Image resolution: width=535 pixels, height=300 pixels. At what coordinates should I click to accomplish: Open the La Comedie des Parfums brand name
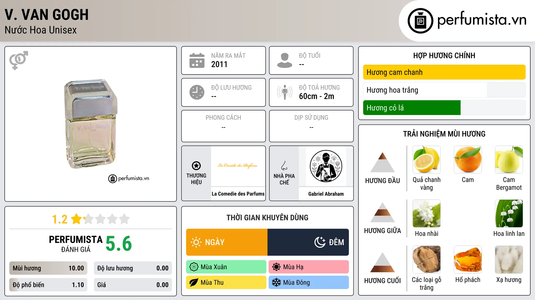tap(238, 194)
